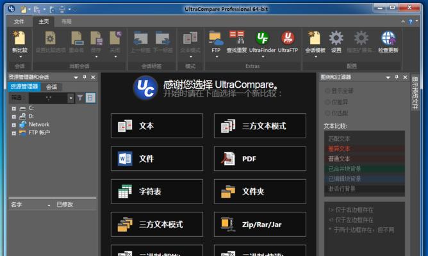
Task: Pin the 资源管理器和会话 panel
Action: click(x=85, y=77)
